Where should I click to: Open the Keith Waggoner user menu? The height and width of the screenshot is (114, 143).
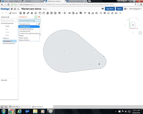tap(135, 9)
